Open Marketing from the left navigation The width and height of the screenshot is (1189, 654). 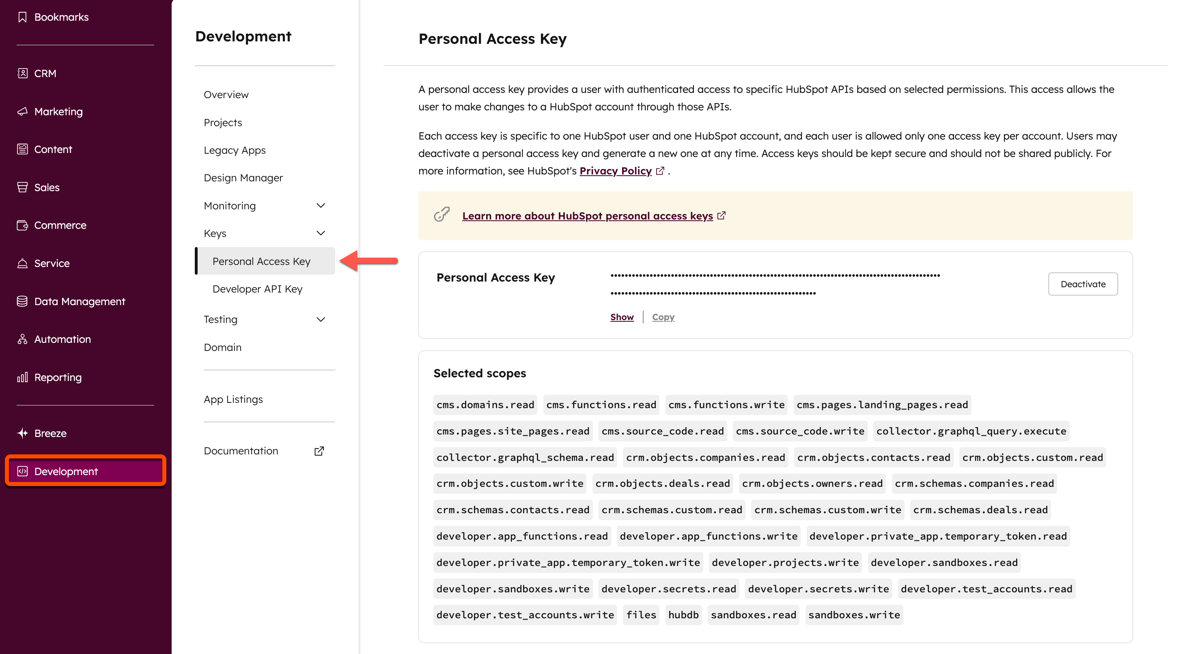click(58, 111)
